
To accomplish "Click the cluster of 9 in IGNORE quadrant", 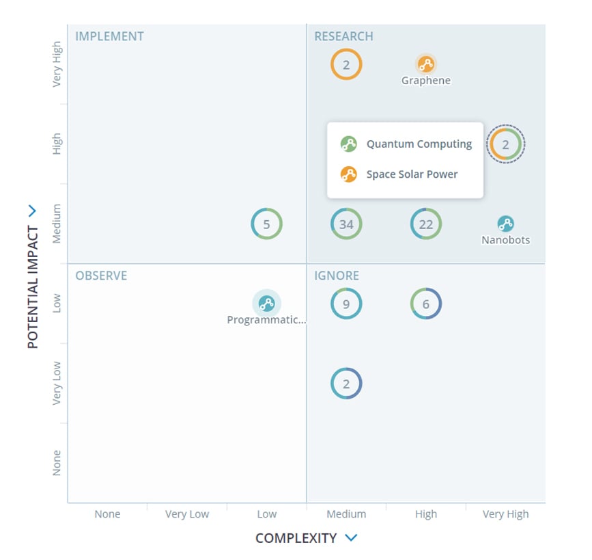I will (x=346, y=303).
